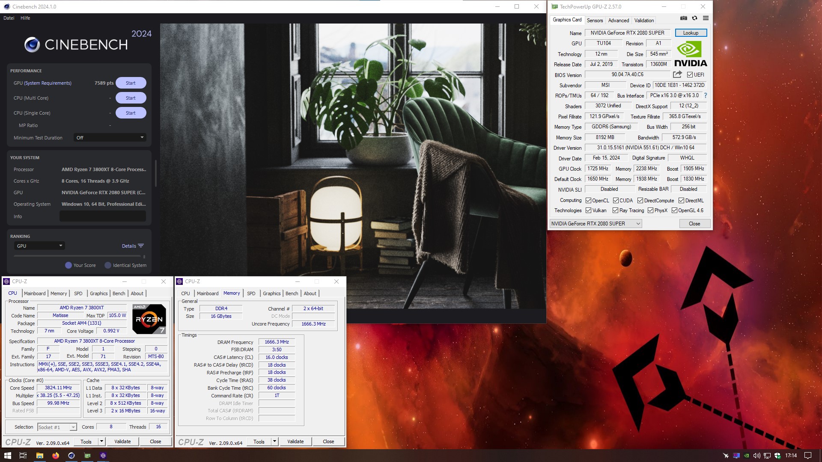Open Mainboard tab in left CPU-Z window
Viewport: 822px width, 462px height.
(x=35, y=293)
